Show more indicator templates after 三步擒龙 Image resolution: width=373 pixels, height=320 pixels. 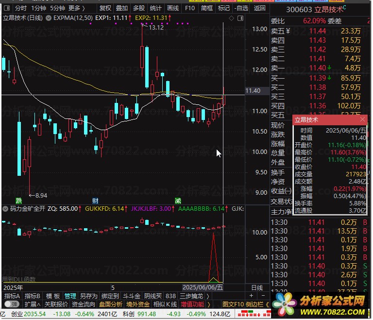coord(208,296)
